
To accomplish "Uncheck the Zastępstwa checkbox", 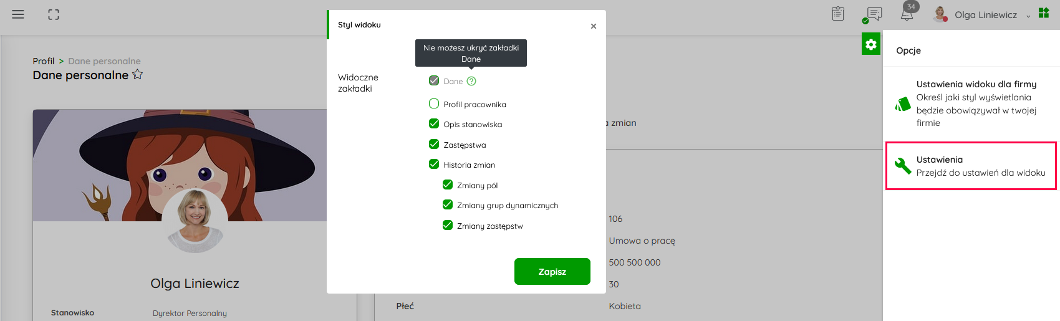I will tap(434, 145).
